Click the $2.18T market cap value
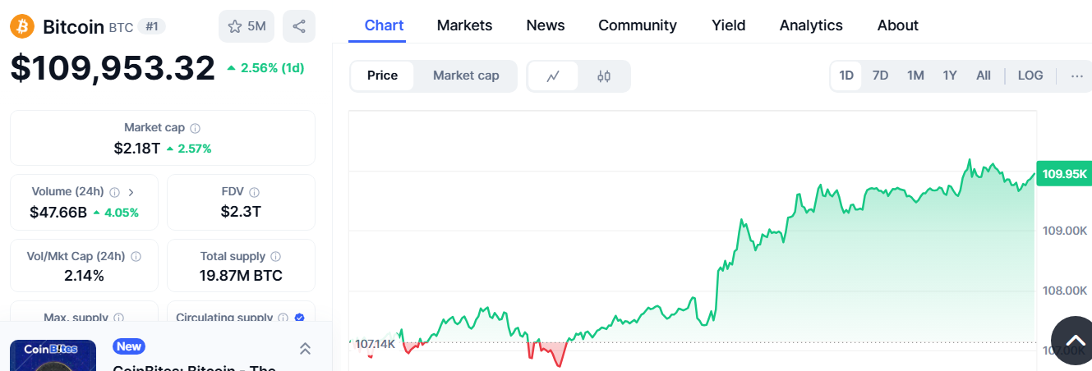The image size is (1092, 371). click(137, 149)
